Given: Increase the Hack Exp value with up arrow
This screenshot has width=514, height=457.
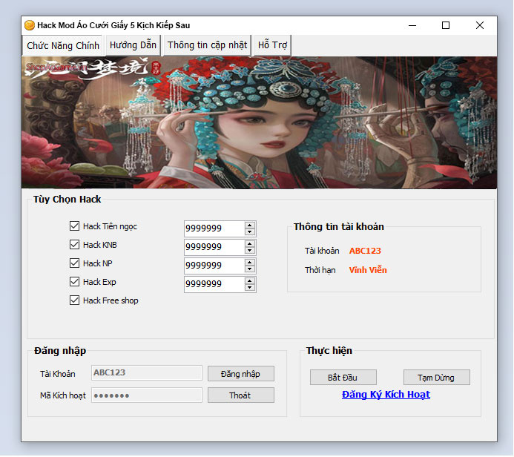Looking at the screenshot, I should click(250, 281).
